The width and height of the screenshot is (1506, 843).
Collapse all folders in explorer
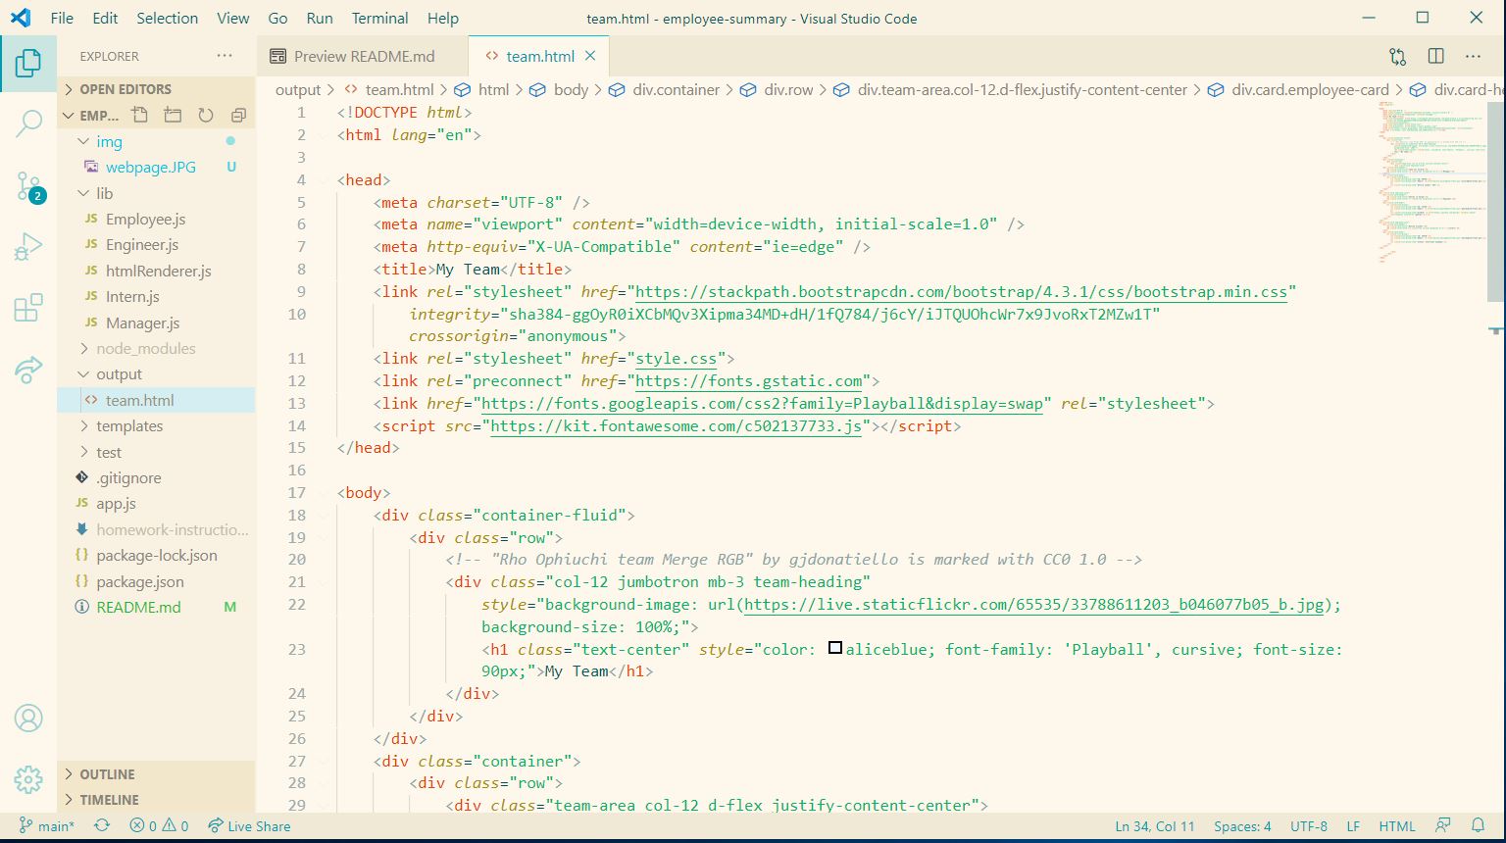pyautogui.click(x=238, y=115)
